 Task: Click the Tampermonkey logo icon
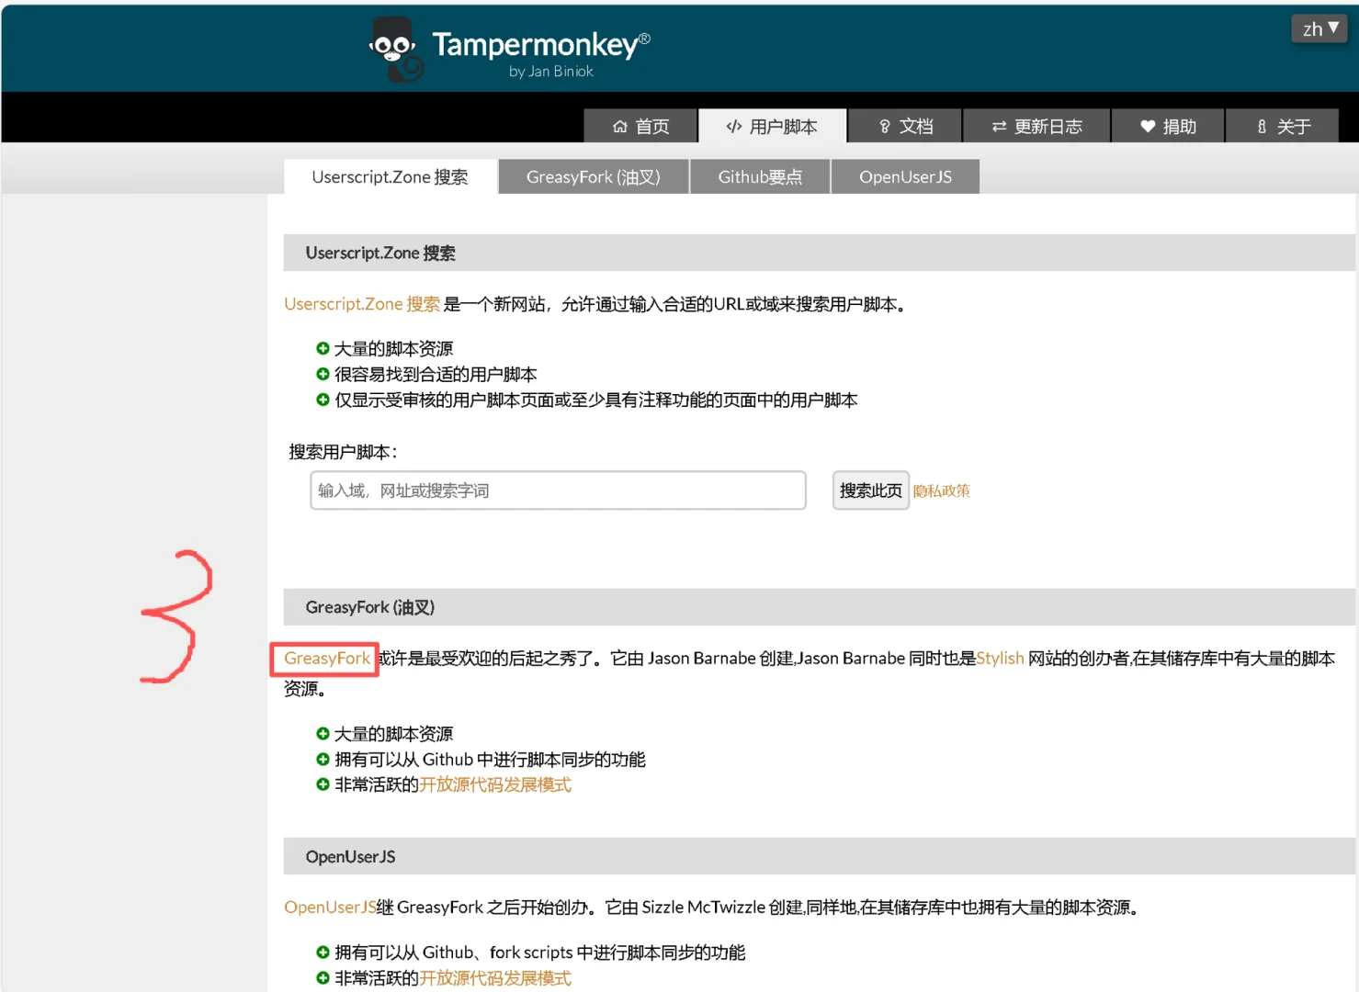pyautogui.click(x=396, y=50)
